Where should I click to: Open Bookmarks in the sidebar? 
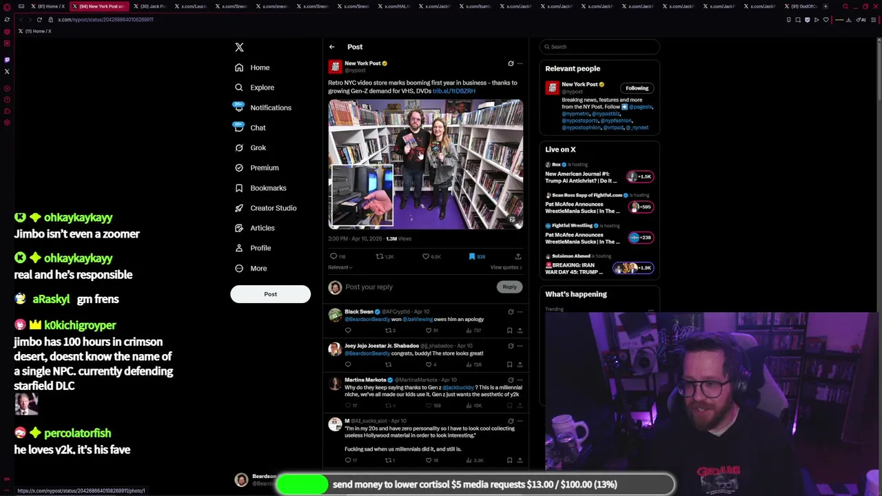click(268, 187)
